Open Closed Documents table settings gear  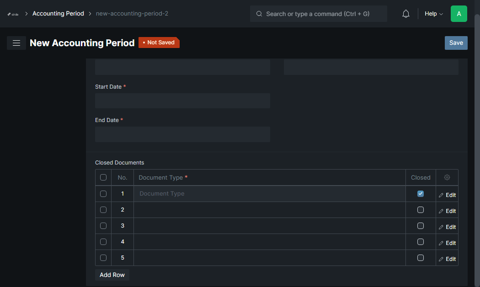pyautogui.click(x=447, y=177)
